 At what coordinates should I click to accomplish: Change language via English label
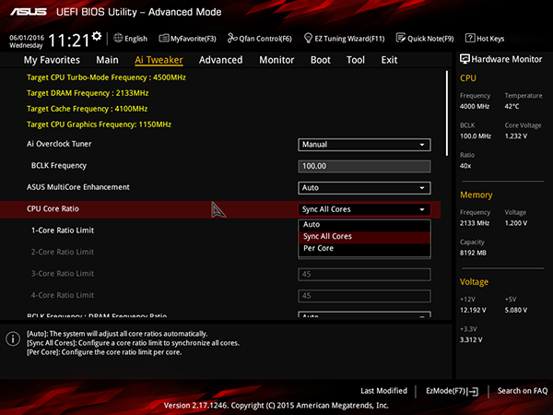point(135,39)
